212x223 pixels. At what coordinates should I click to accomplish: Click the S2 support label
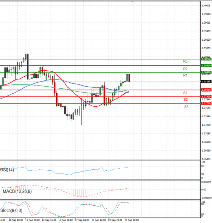point(185,100)
